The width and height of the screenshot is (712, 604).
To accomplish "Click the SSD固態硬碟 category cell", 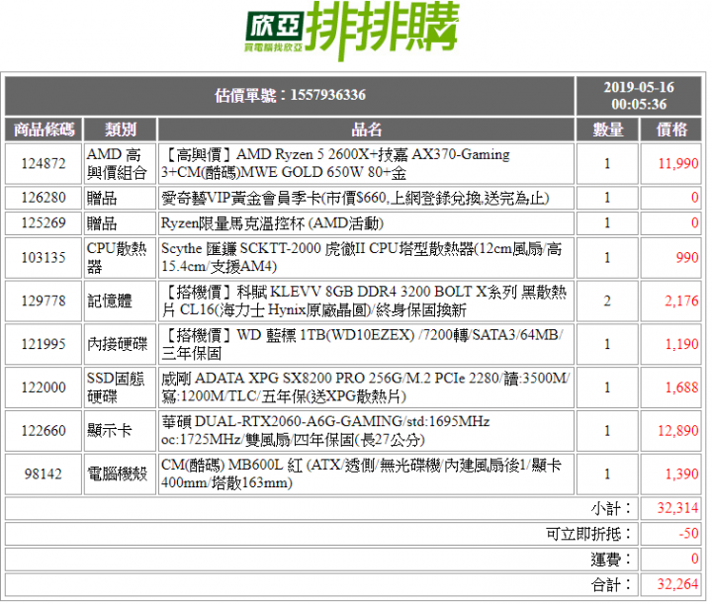I will [x=121, y=388].
